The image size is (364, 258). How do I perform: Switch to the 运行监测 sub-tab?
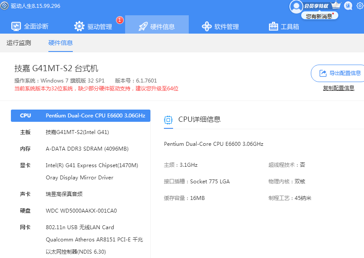(x=19, y=43)
